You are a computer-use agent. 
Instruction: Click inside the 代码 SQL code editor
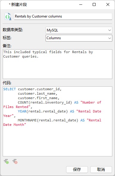57,121
